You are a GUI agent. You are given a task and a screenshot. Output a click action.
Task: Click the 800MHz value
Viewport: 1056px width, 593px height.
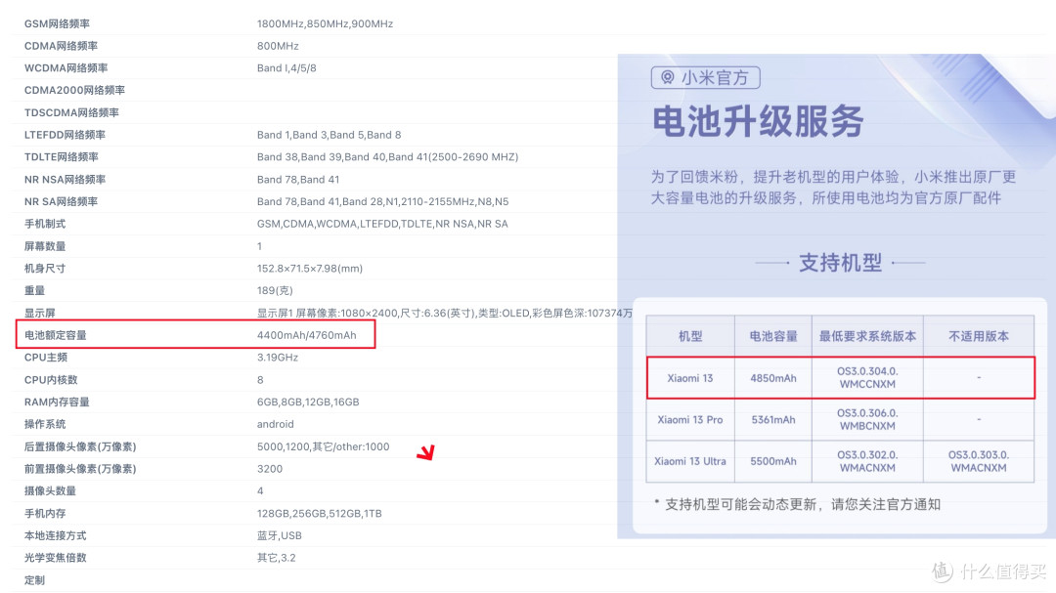tap(278, 46)
